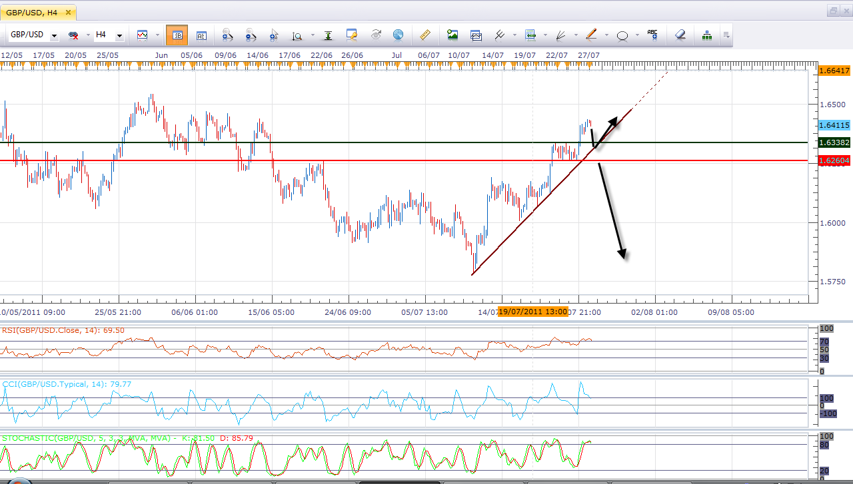Viewport: 853px width, 484px height.
Task: Click the chart indicator window icon
Action: (476, 35)
